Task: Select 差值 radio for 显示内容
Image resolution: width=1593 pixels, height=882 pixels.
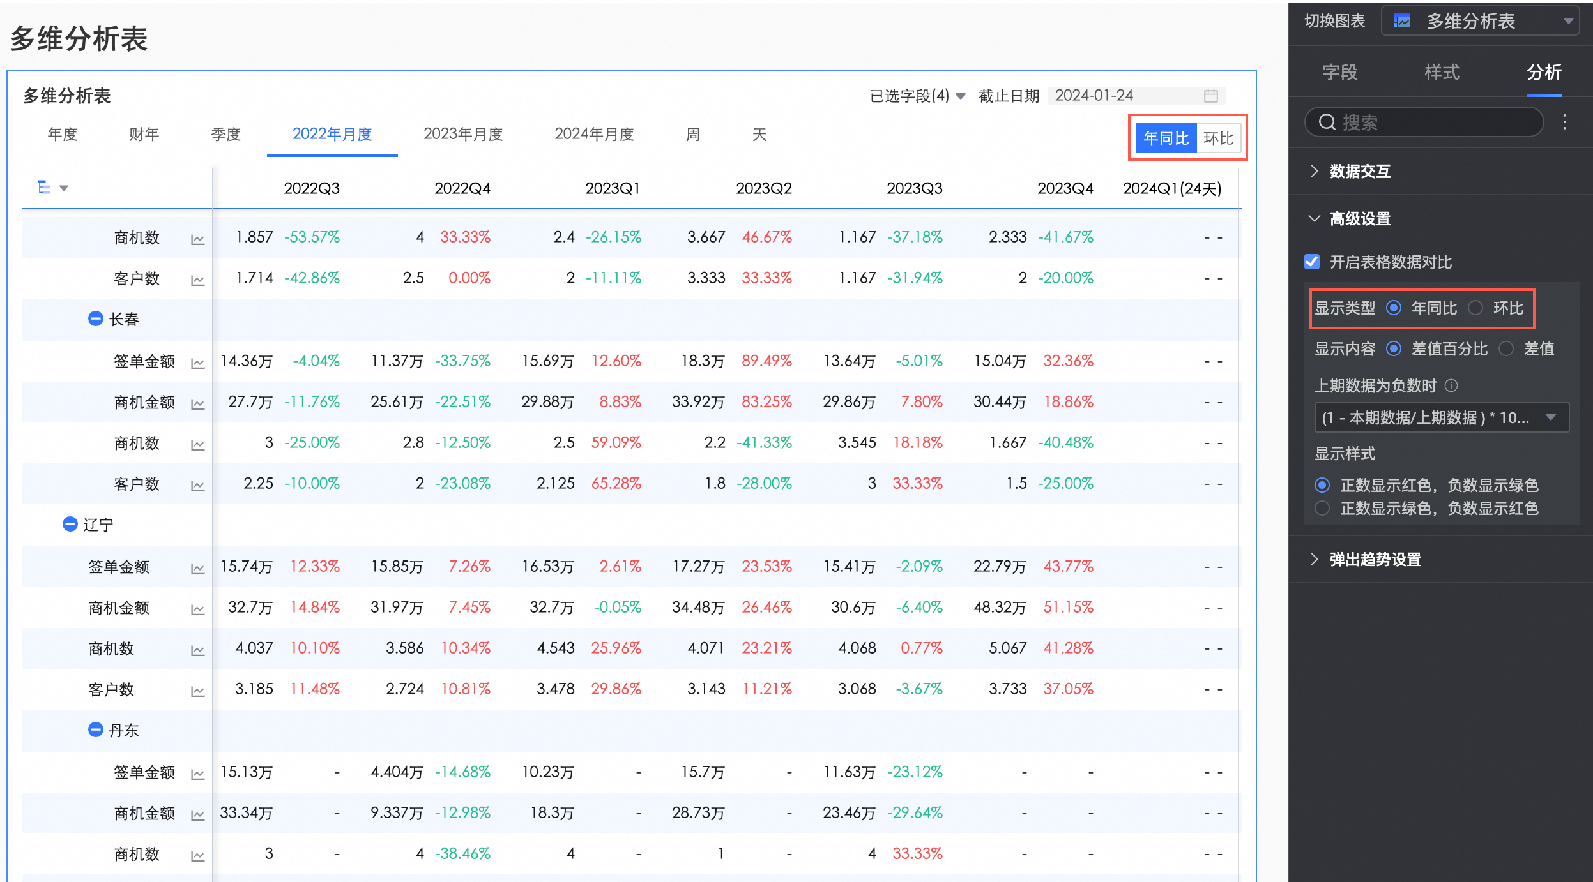Action: [1506, 348]
